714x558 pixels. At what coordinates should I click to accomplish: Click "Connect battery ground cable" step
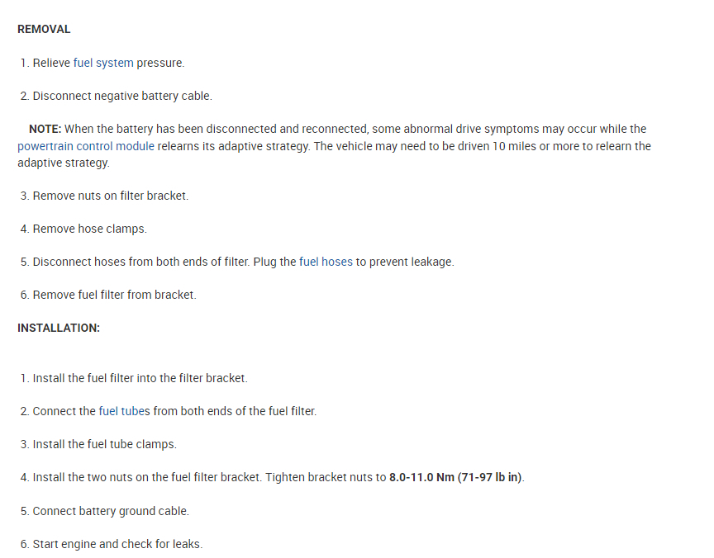111,511
